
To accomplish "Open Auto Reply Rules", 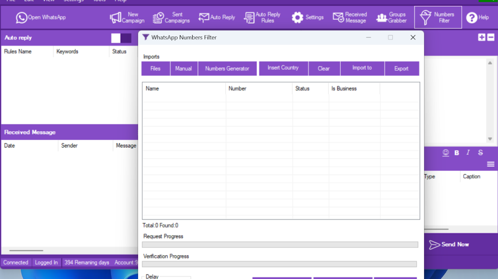I will tap(262, 17).
